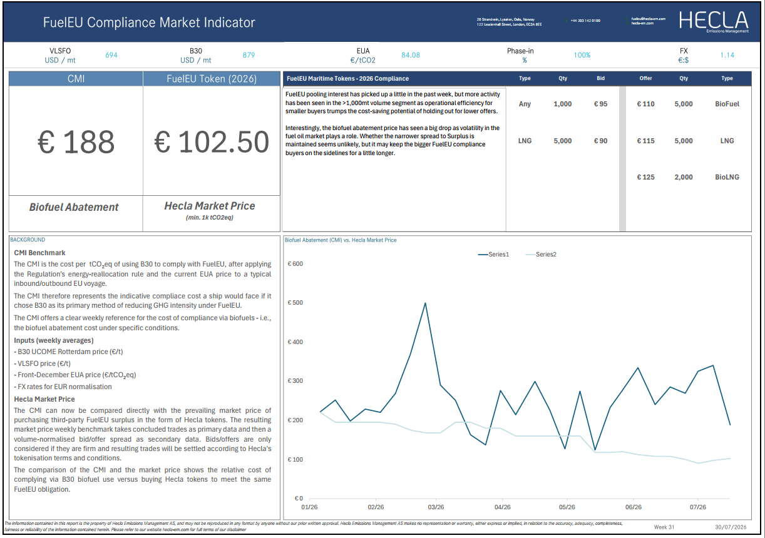Click the FuelEU Compliance Market Indicator title

[x=149, y=23]
